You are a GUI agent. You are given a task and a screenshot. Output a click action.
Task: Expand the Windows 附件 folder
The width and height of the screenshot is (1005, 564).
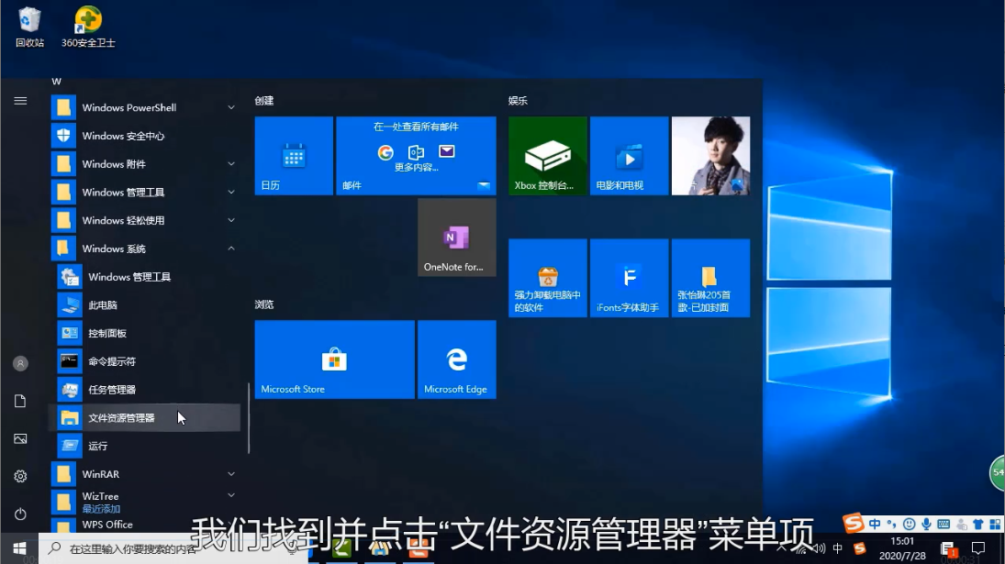pyautogui.click(x=231, y=164)
